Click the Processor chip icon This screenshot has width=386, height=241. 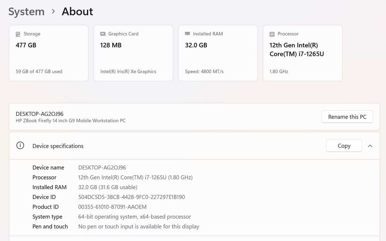tap(272, 34)
